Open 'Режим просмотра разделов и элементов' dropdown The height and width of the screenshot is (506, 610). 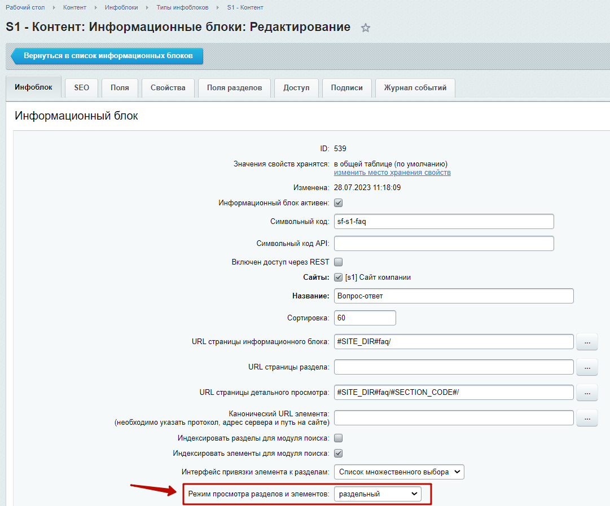377,494
